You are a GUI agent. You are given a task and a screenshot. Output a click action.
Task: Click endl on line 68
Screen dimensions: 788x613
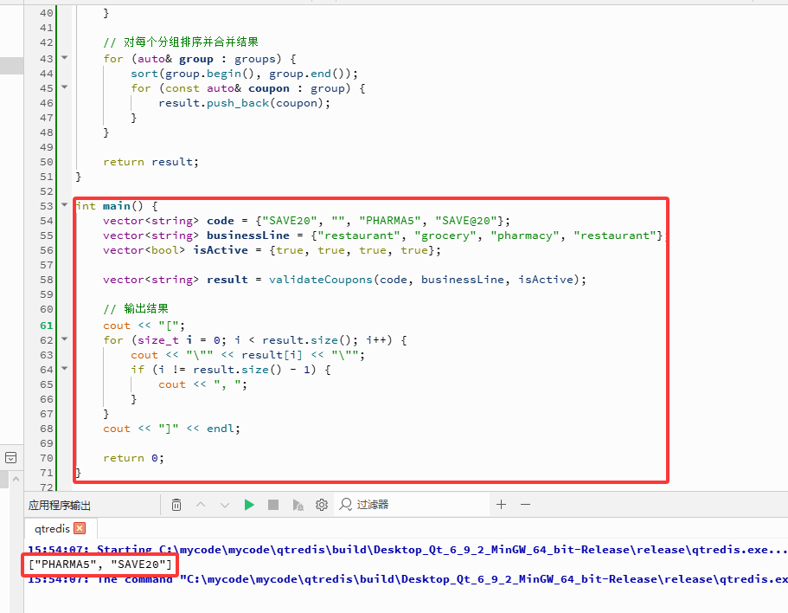click(x=220, y=429)
